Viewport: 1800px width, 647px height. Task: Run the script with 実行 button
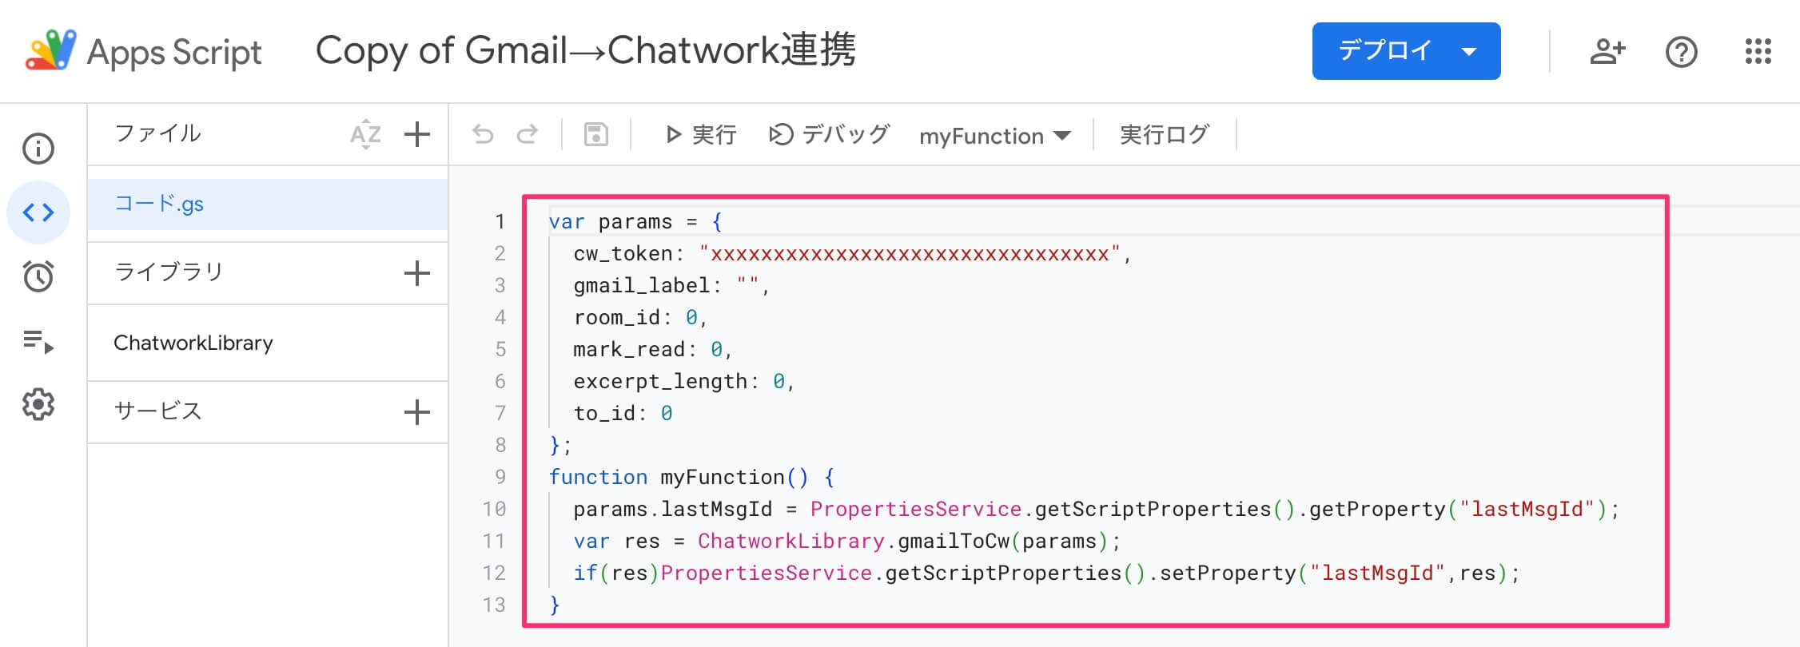pos(701,134)
